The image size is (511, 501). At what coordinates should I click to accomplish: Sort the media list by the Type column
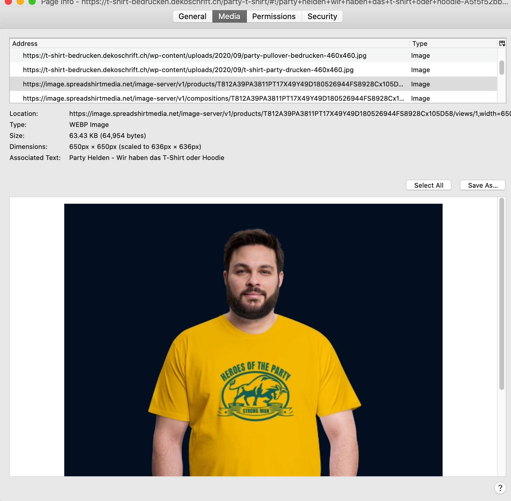[452, 43]
